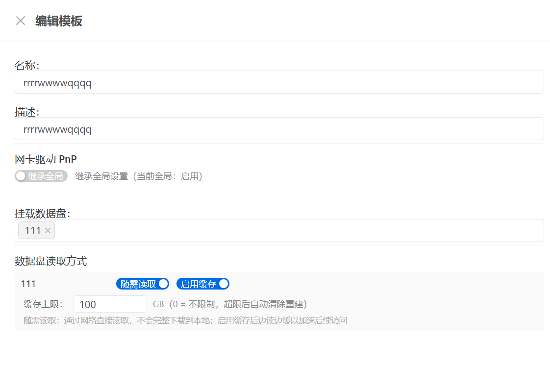Click the 编辑模板 title text
This screenshot has height=388, width=550.
tap(59, 21)
